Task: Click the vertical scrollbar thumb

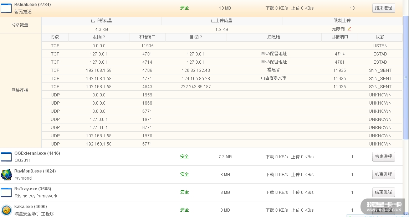Action: [x=406, y=78]
